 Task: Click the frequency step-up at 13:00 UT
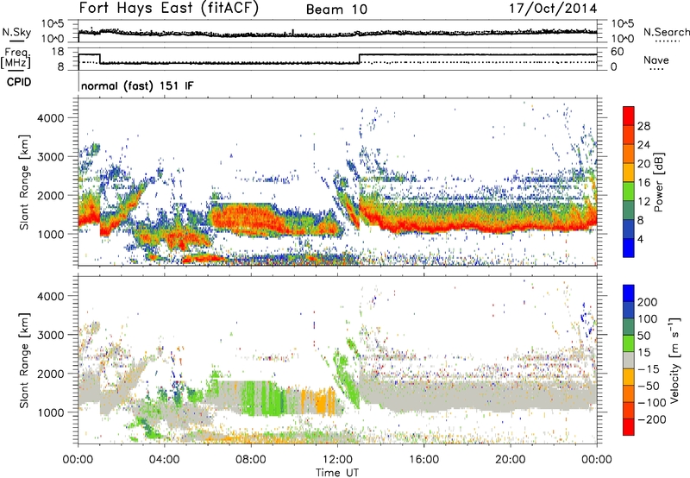pyautogui.click(x=360, y=59)
